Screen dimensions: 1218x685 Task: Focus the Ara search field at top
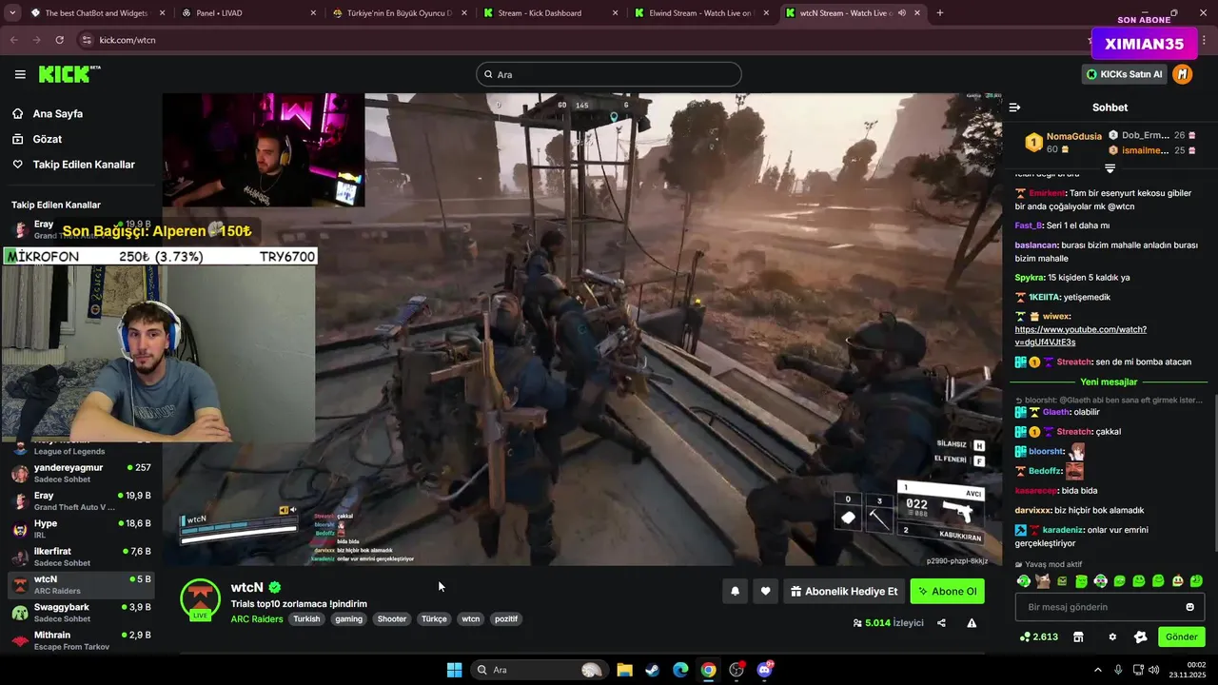(x=609, y=74)
